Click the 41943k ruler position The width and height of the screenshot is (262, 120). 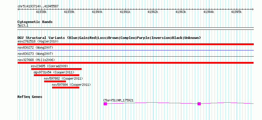(x=181, y=12)
